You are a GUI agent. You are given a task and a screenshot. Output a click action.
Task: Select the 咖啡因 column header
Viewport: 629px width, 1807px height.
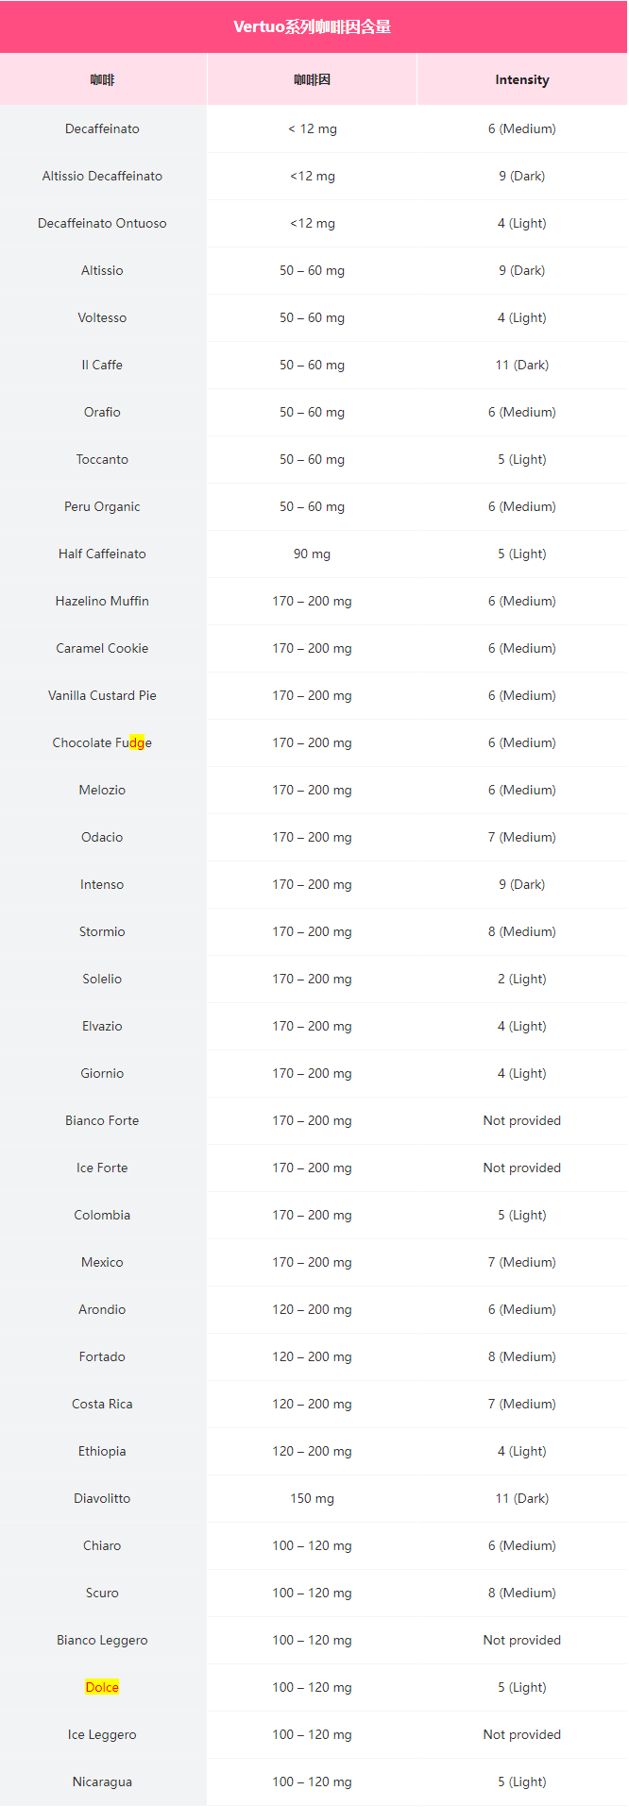click(312, 79)
